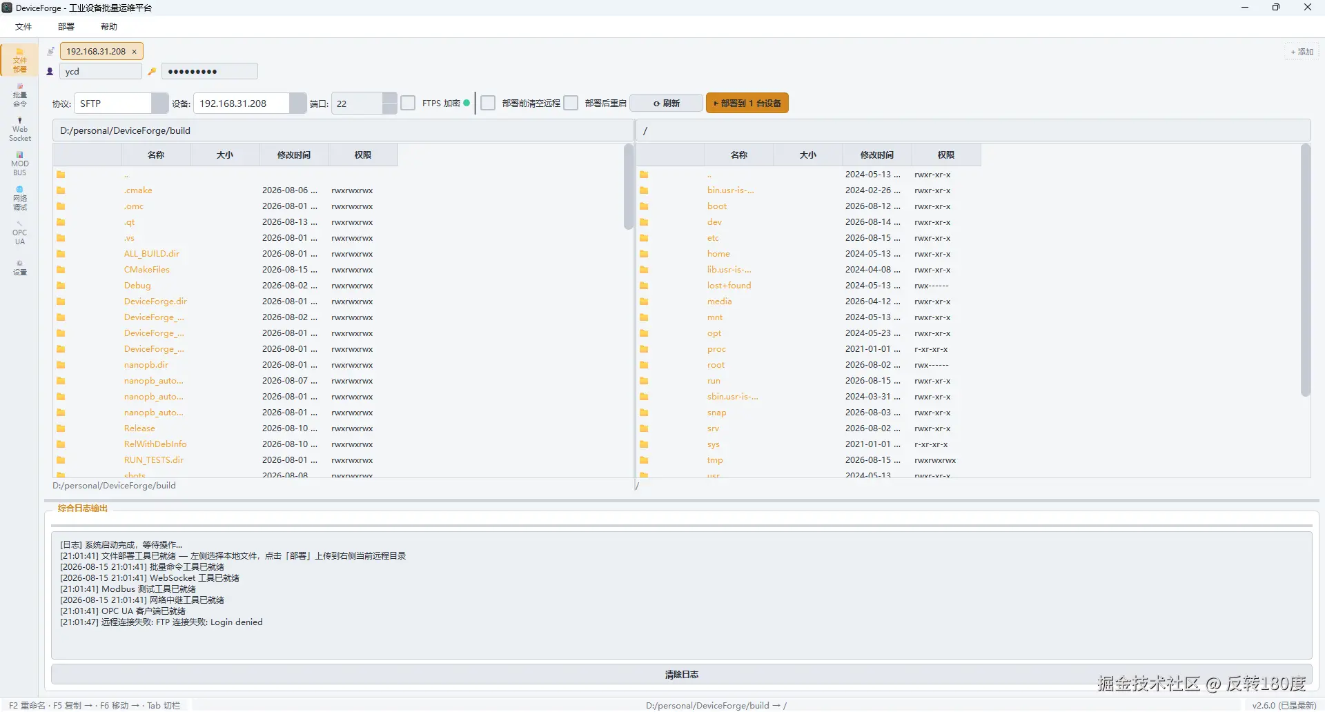Click the remote home folder icon
The width and height of the screenshot is (1325, 712).
click(x=644, y=254)
